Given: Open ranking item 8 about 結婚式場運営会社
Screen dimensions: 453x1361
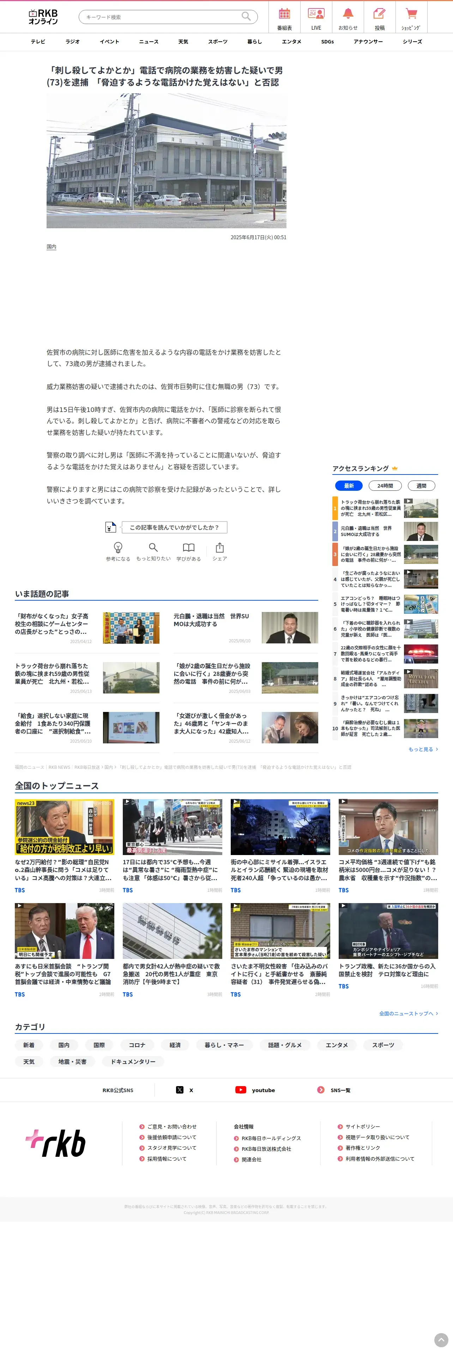Looking at the screenshot, I should pyautogui.click(x=386, y=678).
